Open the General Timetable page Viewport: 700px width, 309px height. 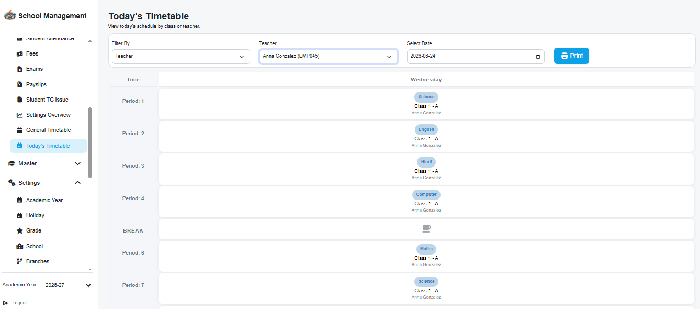[x=48, y=130]
